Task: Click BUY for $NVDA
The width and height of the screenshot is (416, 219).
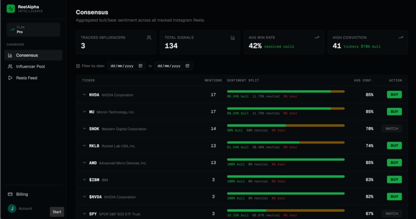Action: coord(394,196)
